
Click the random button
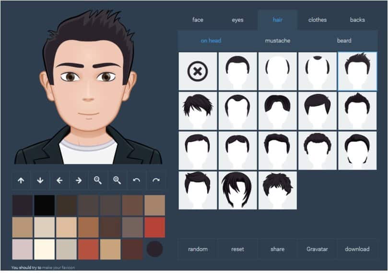pos(198,249)
